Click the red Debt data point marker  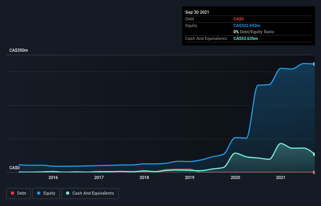[x=314, y=172]
